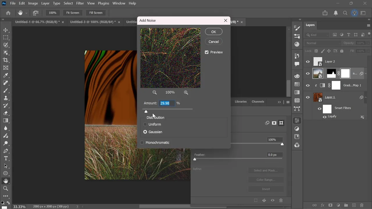Click the Amount slider handle
Screen dimensions: 372x209
146,111
